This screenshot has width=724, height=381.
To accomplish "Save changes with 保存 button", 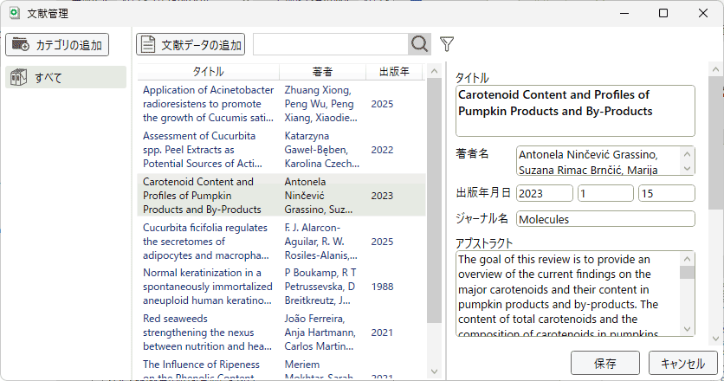I will [x=605, y=364].
